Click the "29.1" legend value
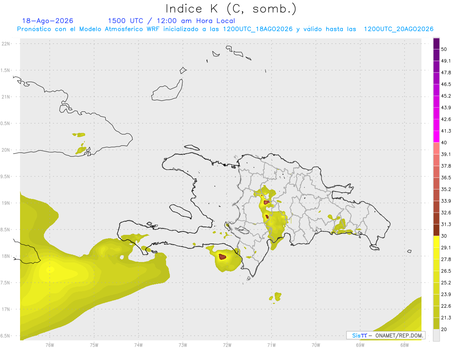This screenshot has width=454, height=350. 446,248
